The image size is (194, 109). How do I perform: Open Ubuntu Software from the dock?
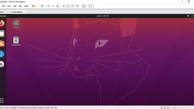2,44
